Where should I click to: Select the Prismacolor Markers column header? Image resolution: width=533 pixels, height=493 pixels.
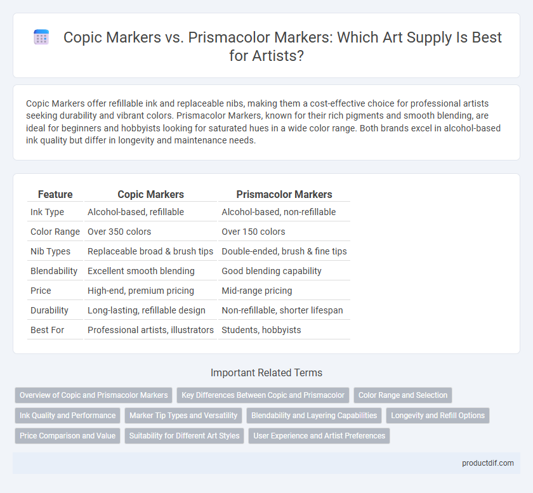click(x=284, y=194)
